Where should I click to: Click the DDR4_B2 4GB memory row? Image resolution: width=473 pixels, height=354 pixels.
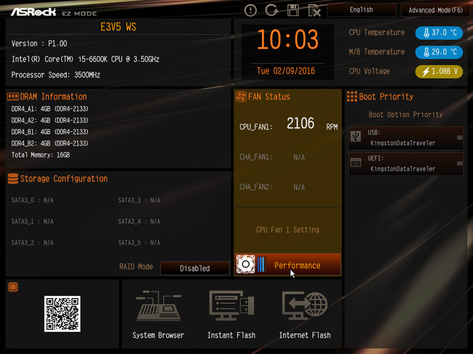[x=50, y=143]
